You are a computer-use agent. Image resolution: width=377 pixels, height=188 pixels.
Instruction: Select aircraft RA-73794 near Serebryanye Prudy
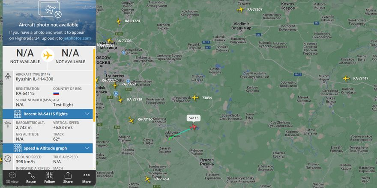pyautogui.click(x=148, y=179)
